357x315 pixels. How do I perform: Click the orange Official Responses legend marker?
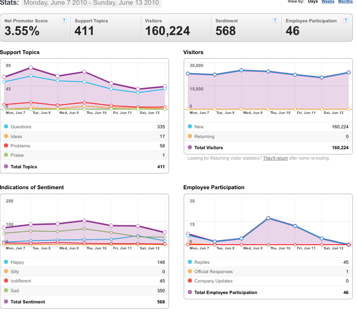[x=190, y=271]
